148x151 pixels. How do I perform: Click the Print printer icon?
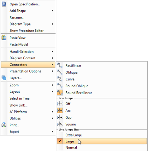(4, 125)
